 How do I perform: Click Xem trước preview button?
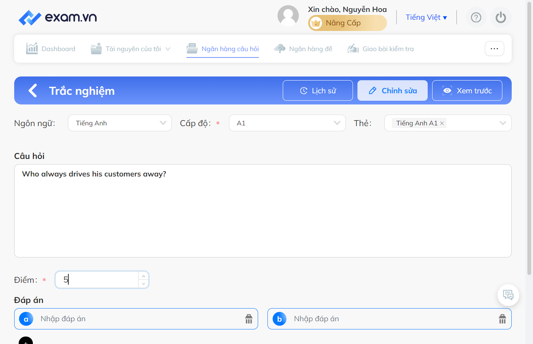click(467, 91)
